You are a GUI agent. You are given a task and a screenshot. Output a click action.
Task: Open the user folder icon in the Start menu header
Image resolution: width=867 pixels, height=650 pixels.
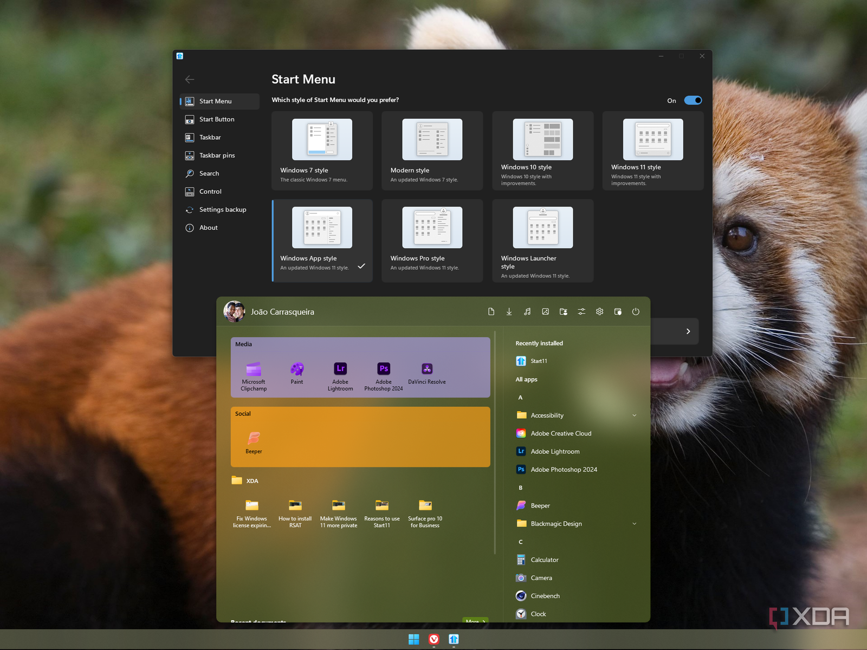pyautogui.click(x=564, y=311)
